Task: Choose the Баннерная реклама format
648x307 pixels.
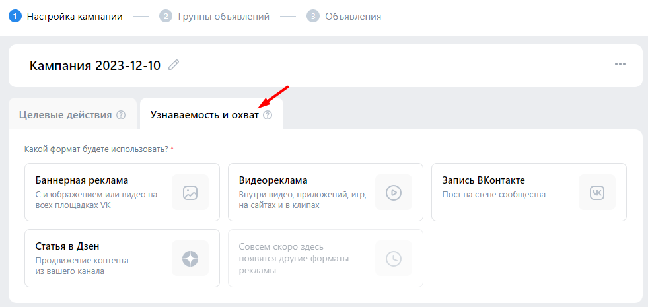Action: (x=122, y=192)
